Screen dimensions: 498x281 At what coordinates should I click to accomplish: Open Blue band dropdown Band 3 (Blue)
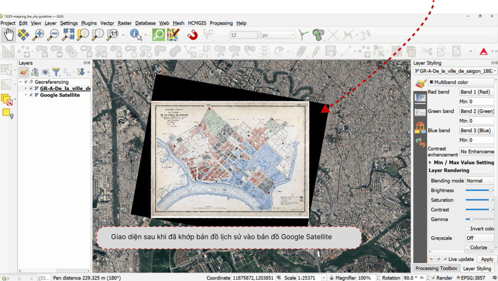tap(477, 130)
